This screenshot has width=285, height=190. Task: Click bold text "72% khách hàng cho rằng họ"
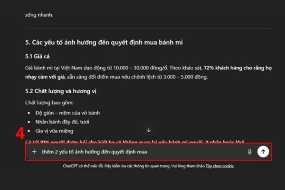[x=238, y=68]
